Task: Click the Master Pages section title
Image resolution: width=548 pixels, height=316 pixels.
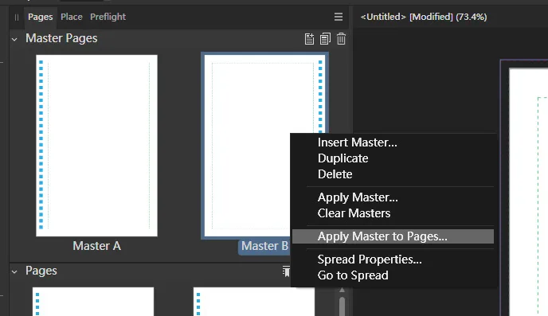Action: point(61,38)
